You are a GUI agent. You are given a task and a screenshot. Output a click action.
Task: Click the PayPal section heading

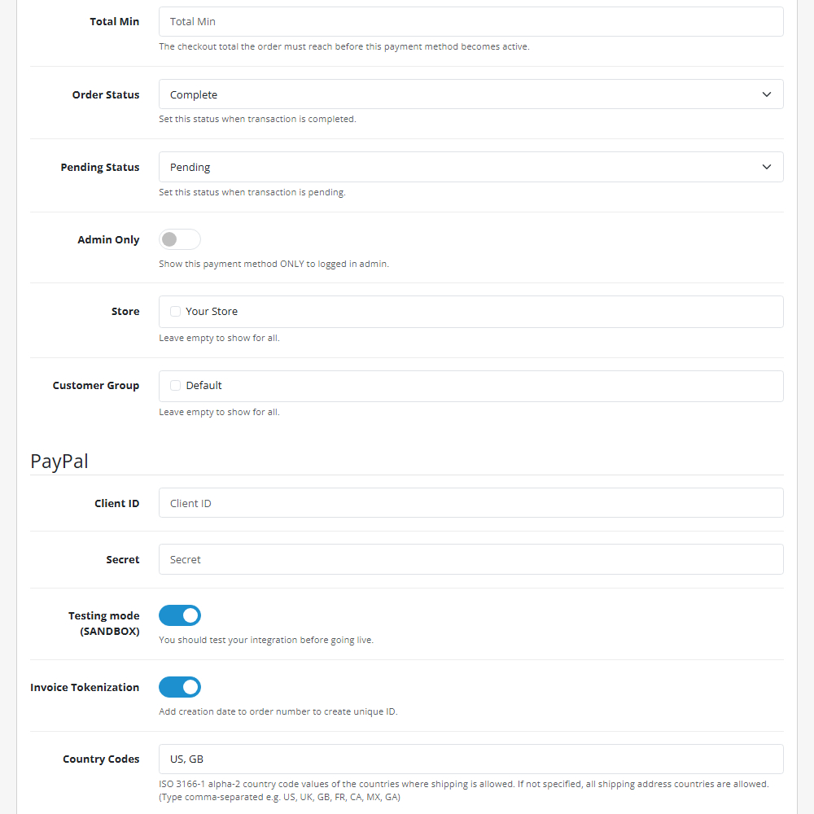click(59, 461)
